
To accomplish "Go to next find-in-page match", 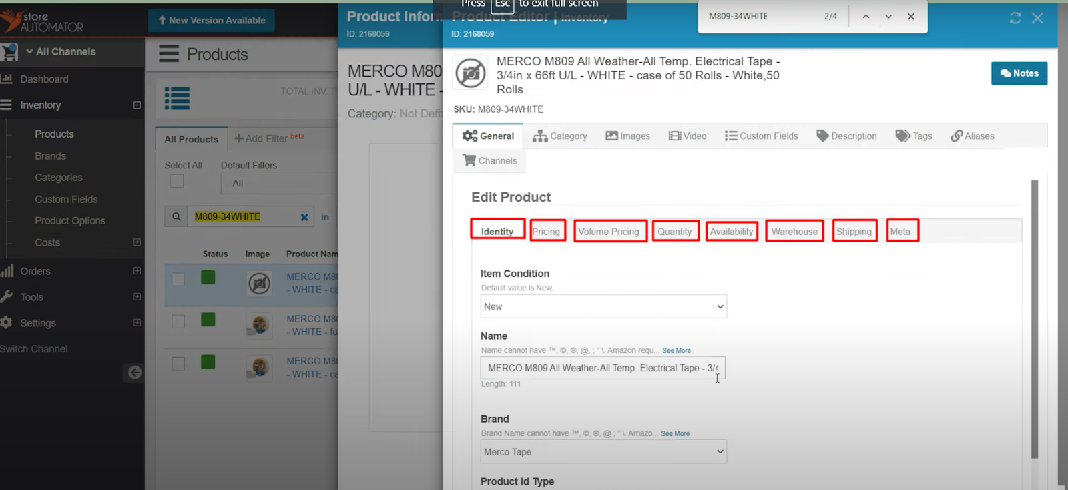I will point(888,17).
